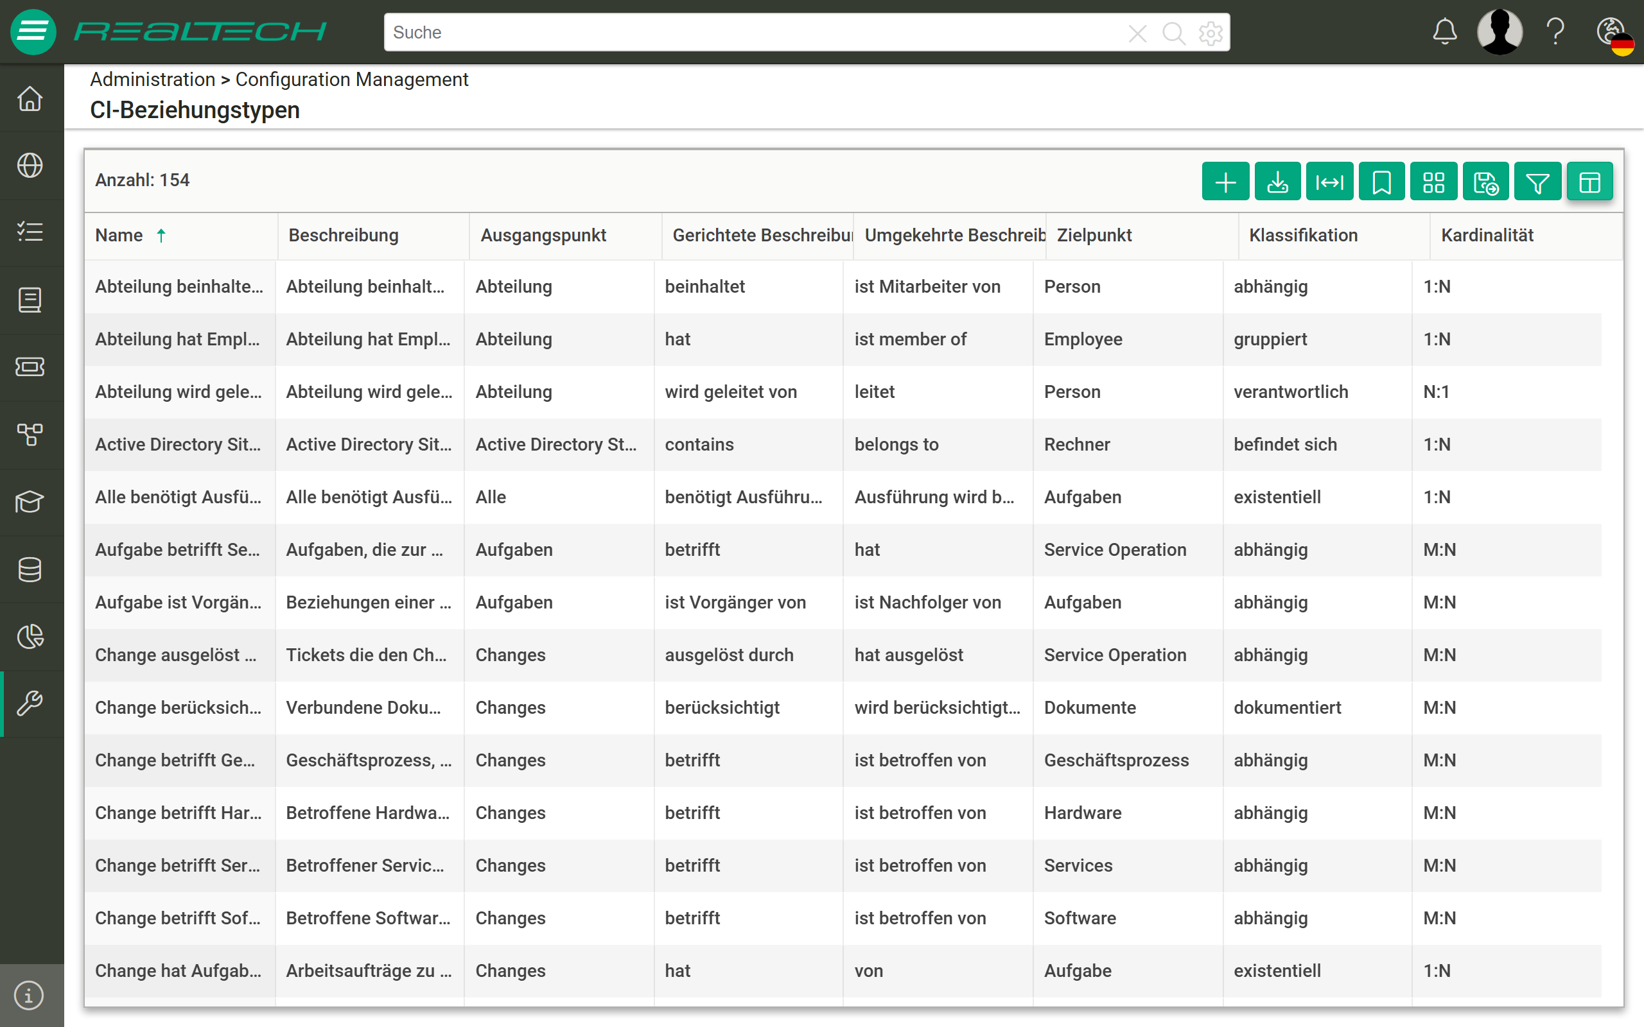Open the checklist tasks sidebar icon
The height and width of the screenshot is (1027, 1644).
[30, 232]
